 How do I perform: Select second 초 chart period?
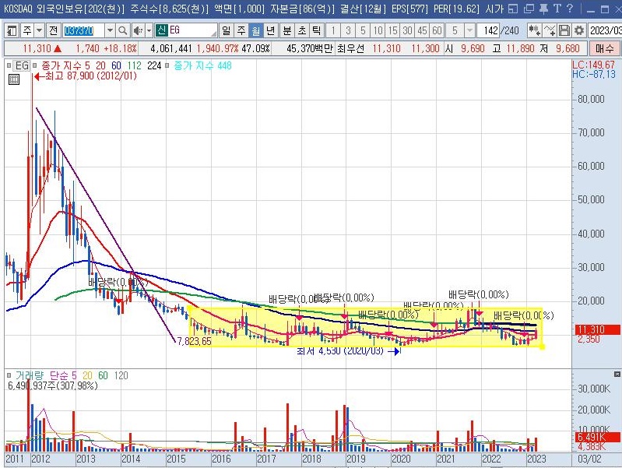coord(302,30)
